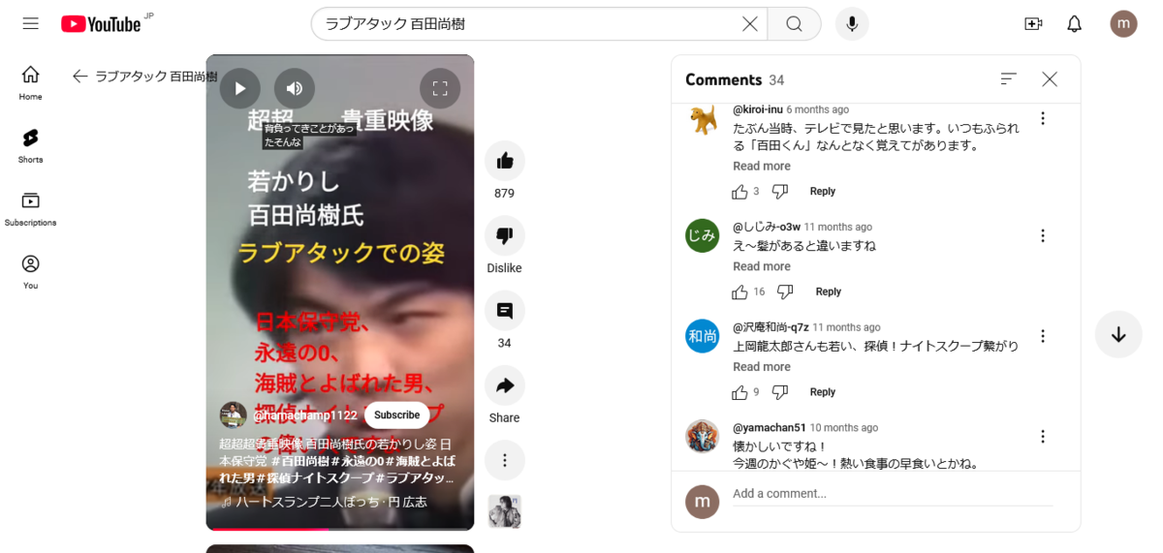The height and width of the screenshot is (553, 1163).
Task: Open notifications bell
Action: click(1074, 24)
